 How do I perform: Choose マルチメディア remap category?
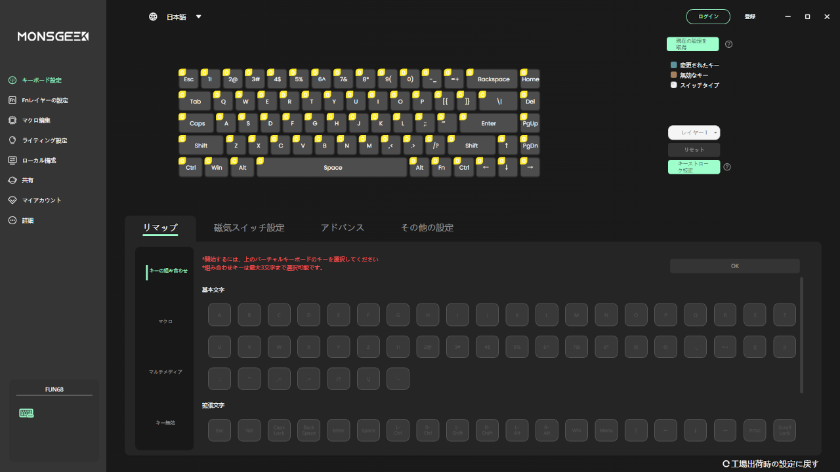pyautogui.click(x=165, y=372)
